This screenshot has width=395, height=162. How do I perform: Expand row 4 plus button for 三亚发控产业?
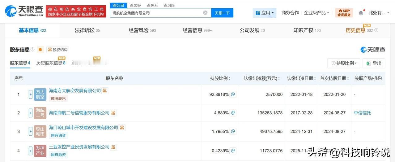pos(31,151)
